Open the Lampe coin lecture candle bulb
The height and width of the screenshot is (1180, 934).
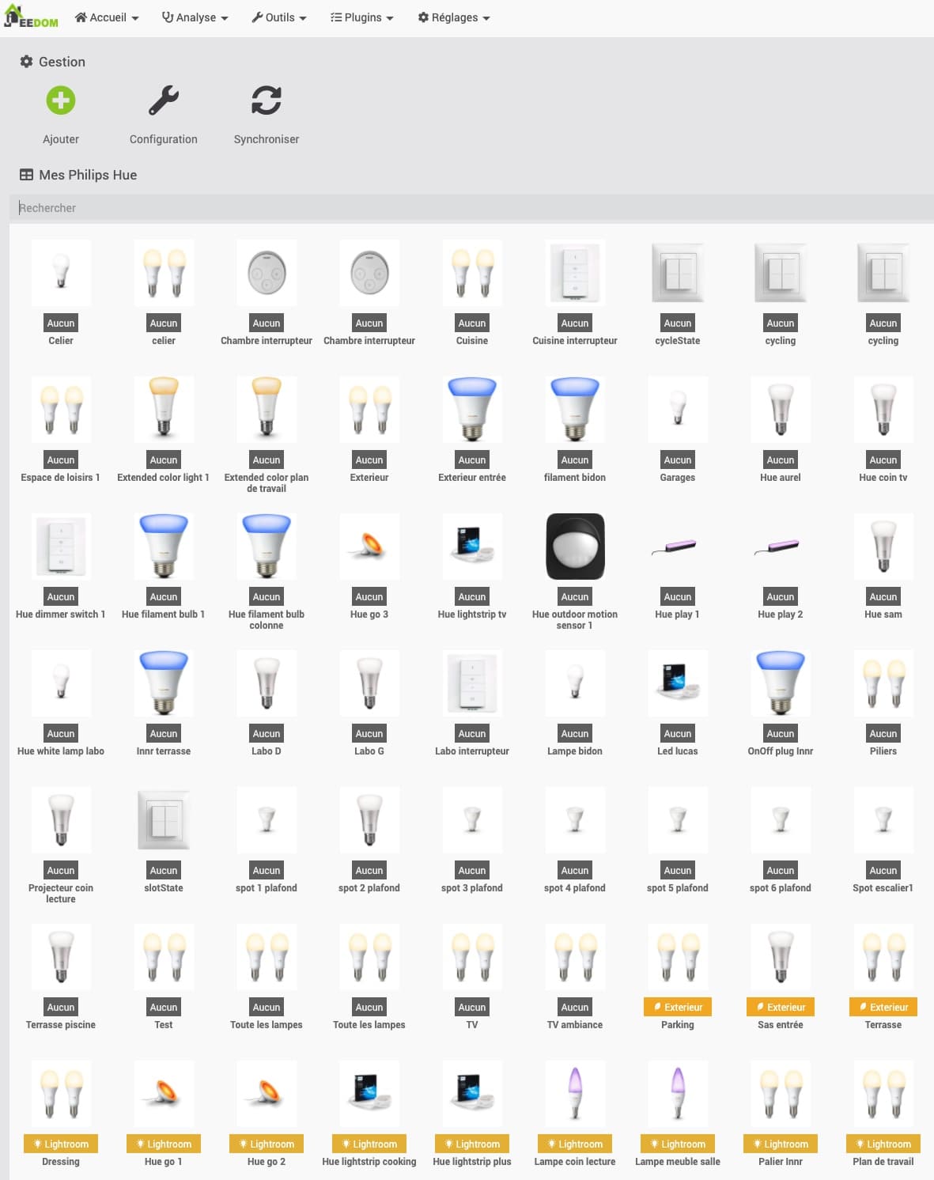tap(575, 1093)
